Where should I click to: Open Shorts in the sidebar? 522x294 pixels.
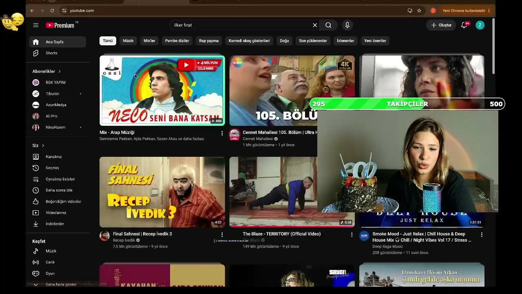[x=58, y=53]
